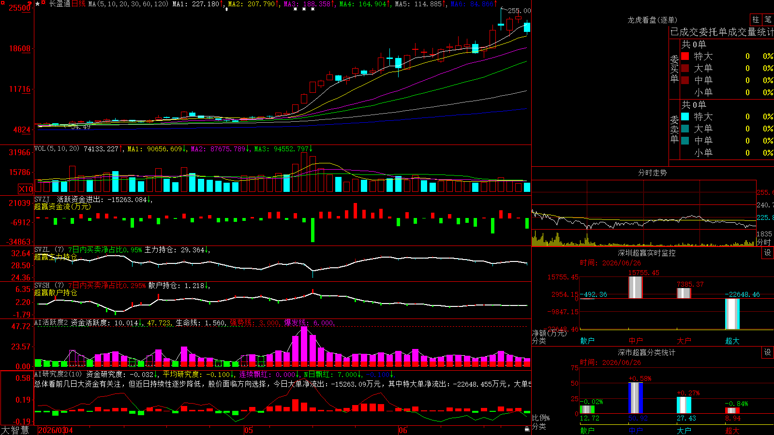
Task: Click the -22648.46 超大 bar in 实时监控
Action: tap(732, 314)
